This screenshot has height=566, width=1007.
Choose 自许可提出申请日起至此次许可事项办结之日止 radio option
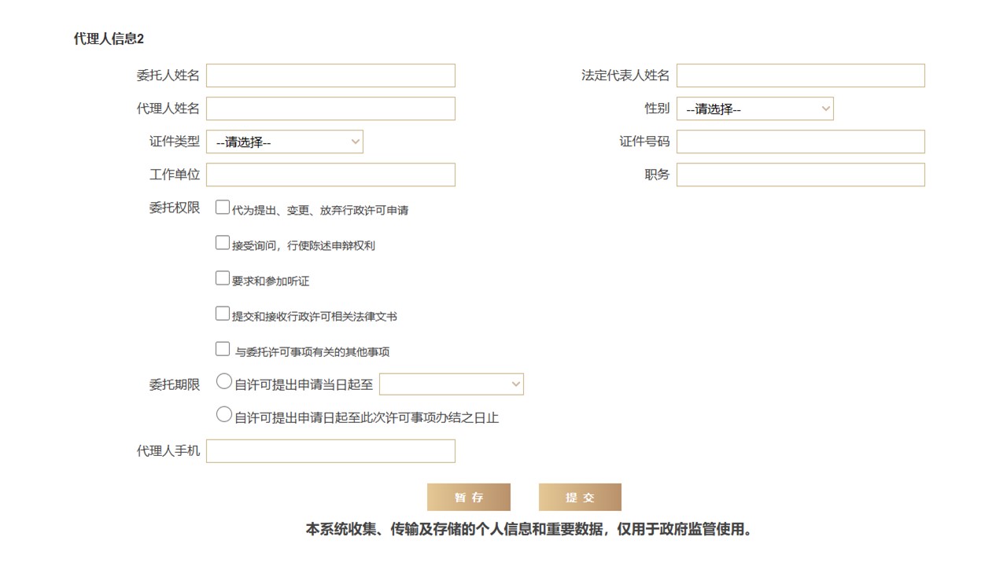(x=224, y=415)
